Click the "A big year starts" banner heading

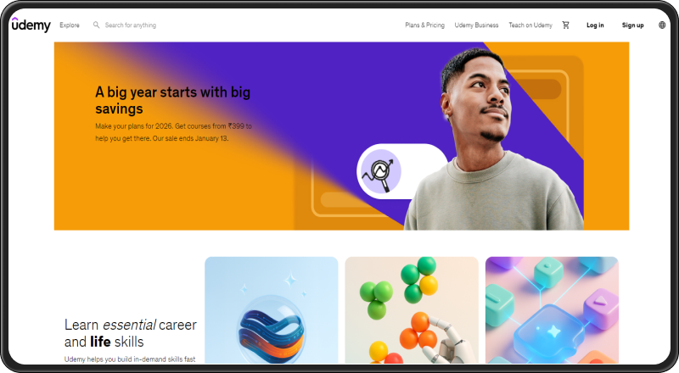click(x=173, y=100)
